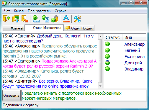This screenshot has width=149, height=110.
Task: Select user Екатерина in the list
Action: point(135,57)
